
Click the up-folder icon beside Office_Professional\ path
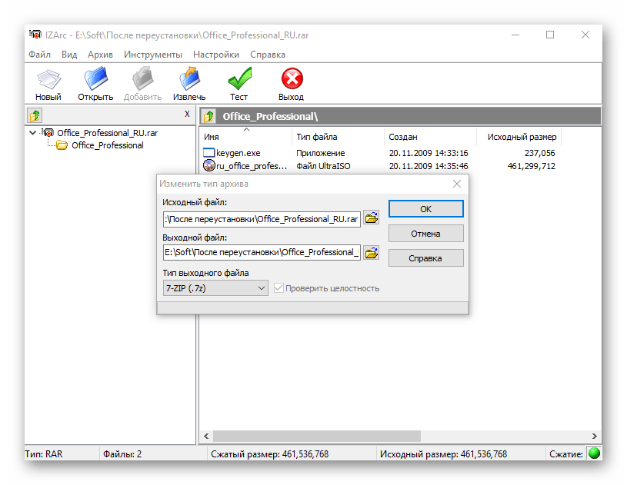pos(208,117)
